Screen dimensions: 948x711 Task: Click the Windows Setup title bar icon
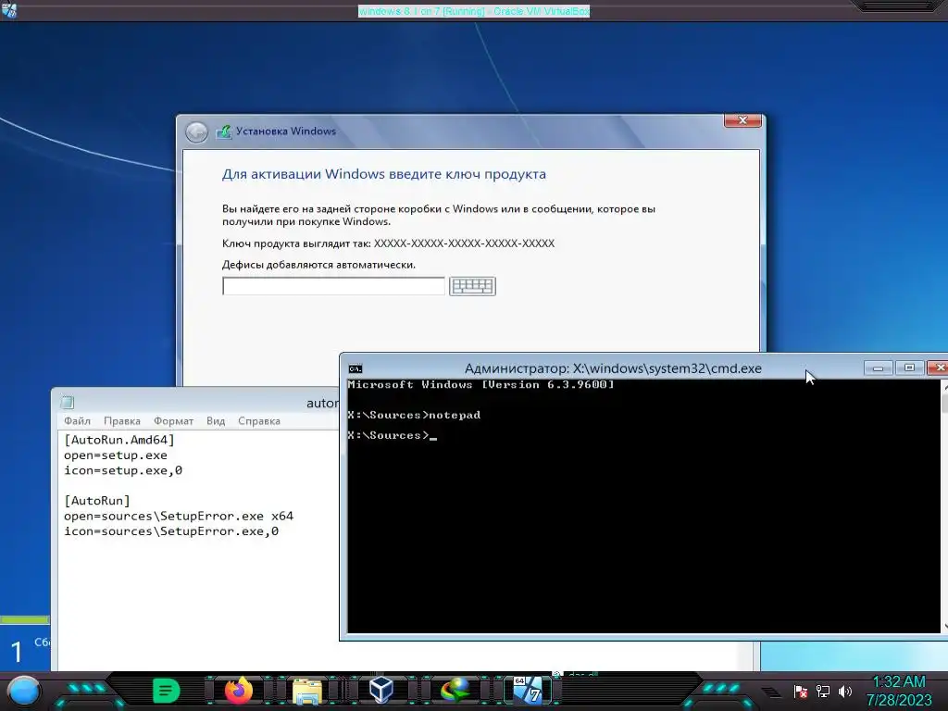pyautogui.click(x=224, y=131)
